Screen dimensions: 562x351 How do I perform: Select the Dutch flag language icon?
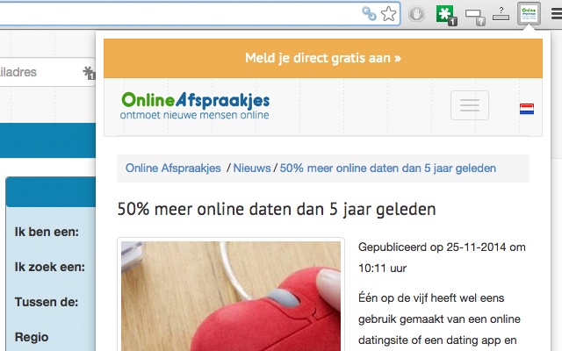pos(527,109)
